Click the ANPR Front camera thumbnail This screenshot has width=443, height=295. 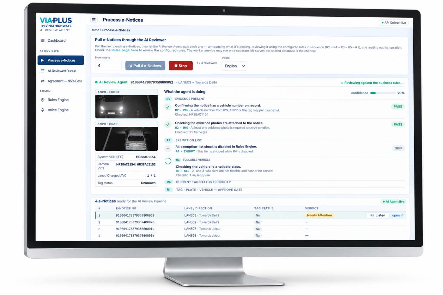(126, 107)
